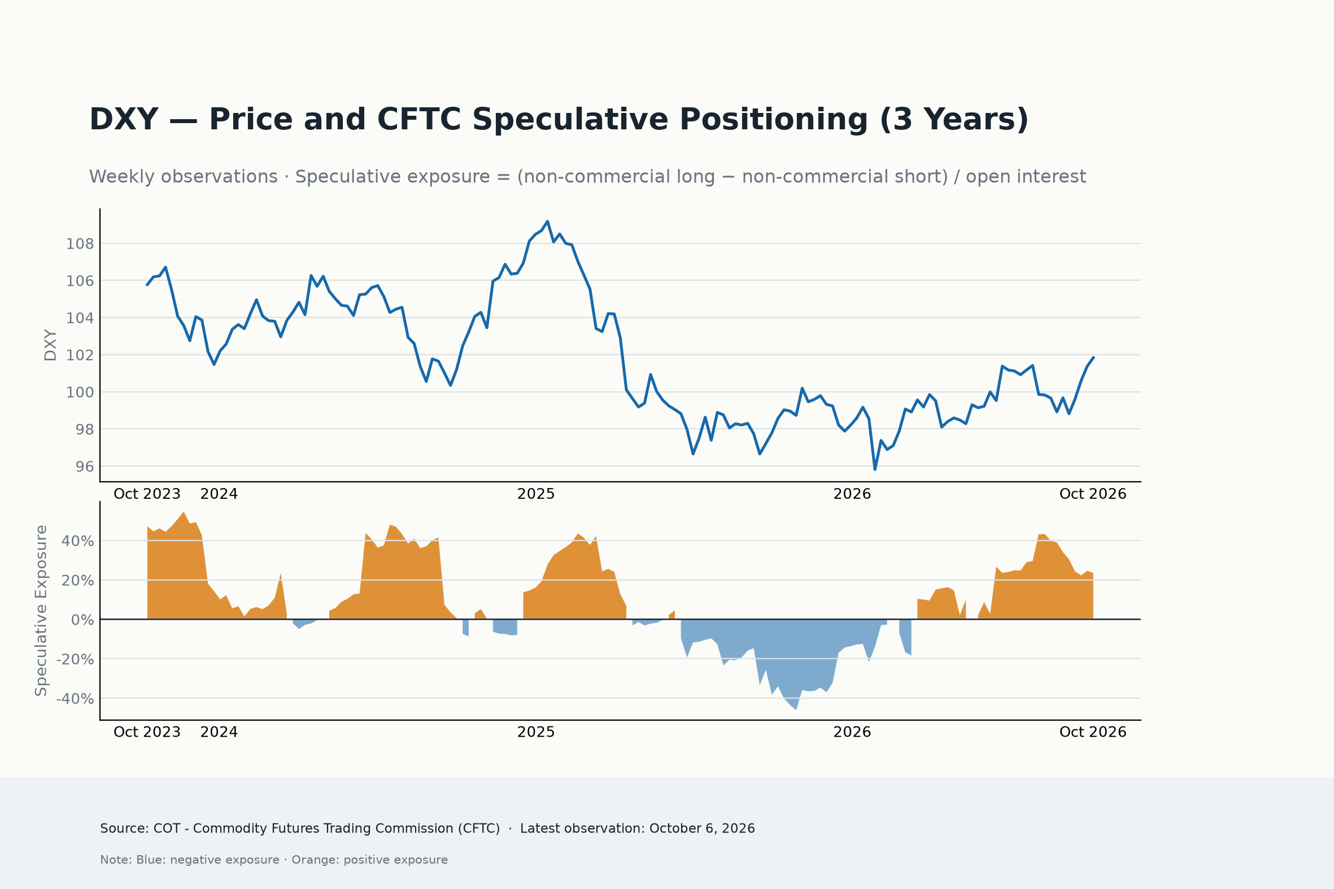
Task: Click the subtitle about weekly observations
Action: [587, 176]
